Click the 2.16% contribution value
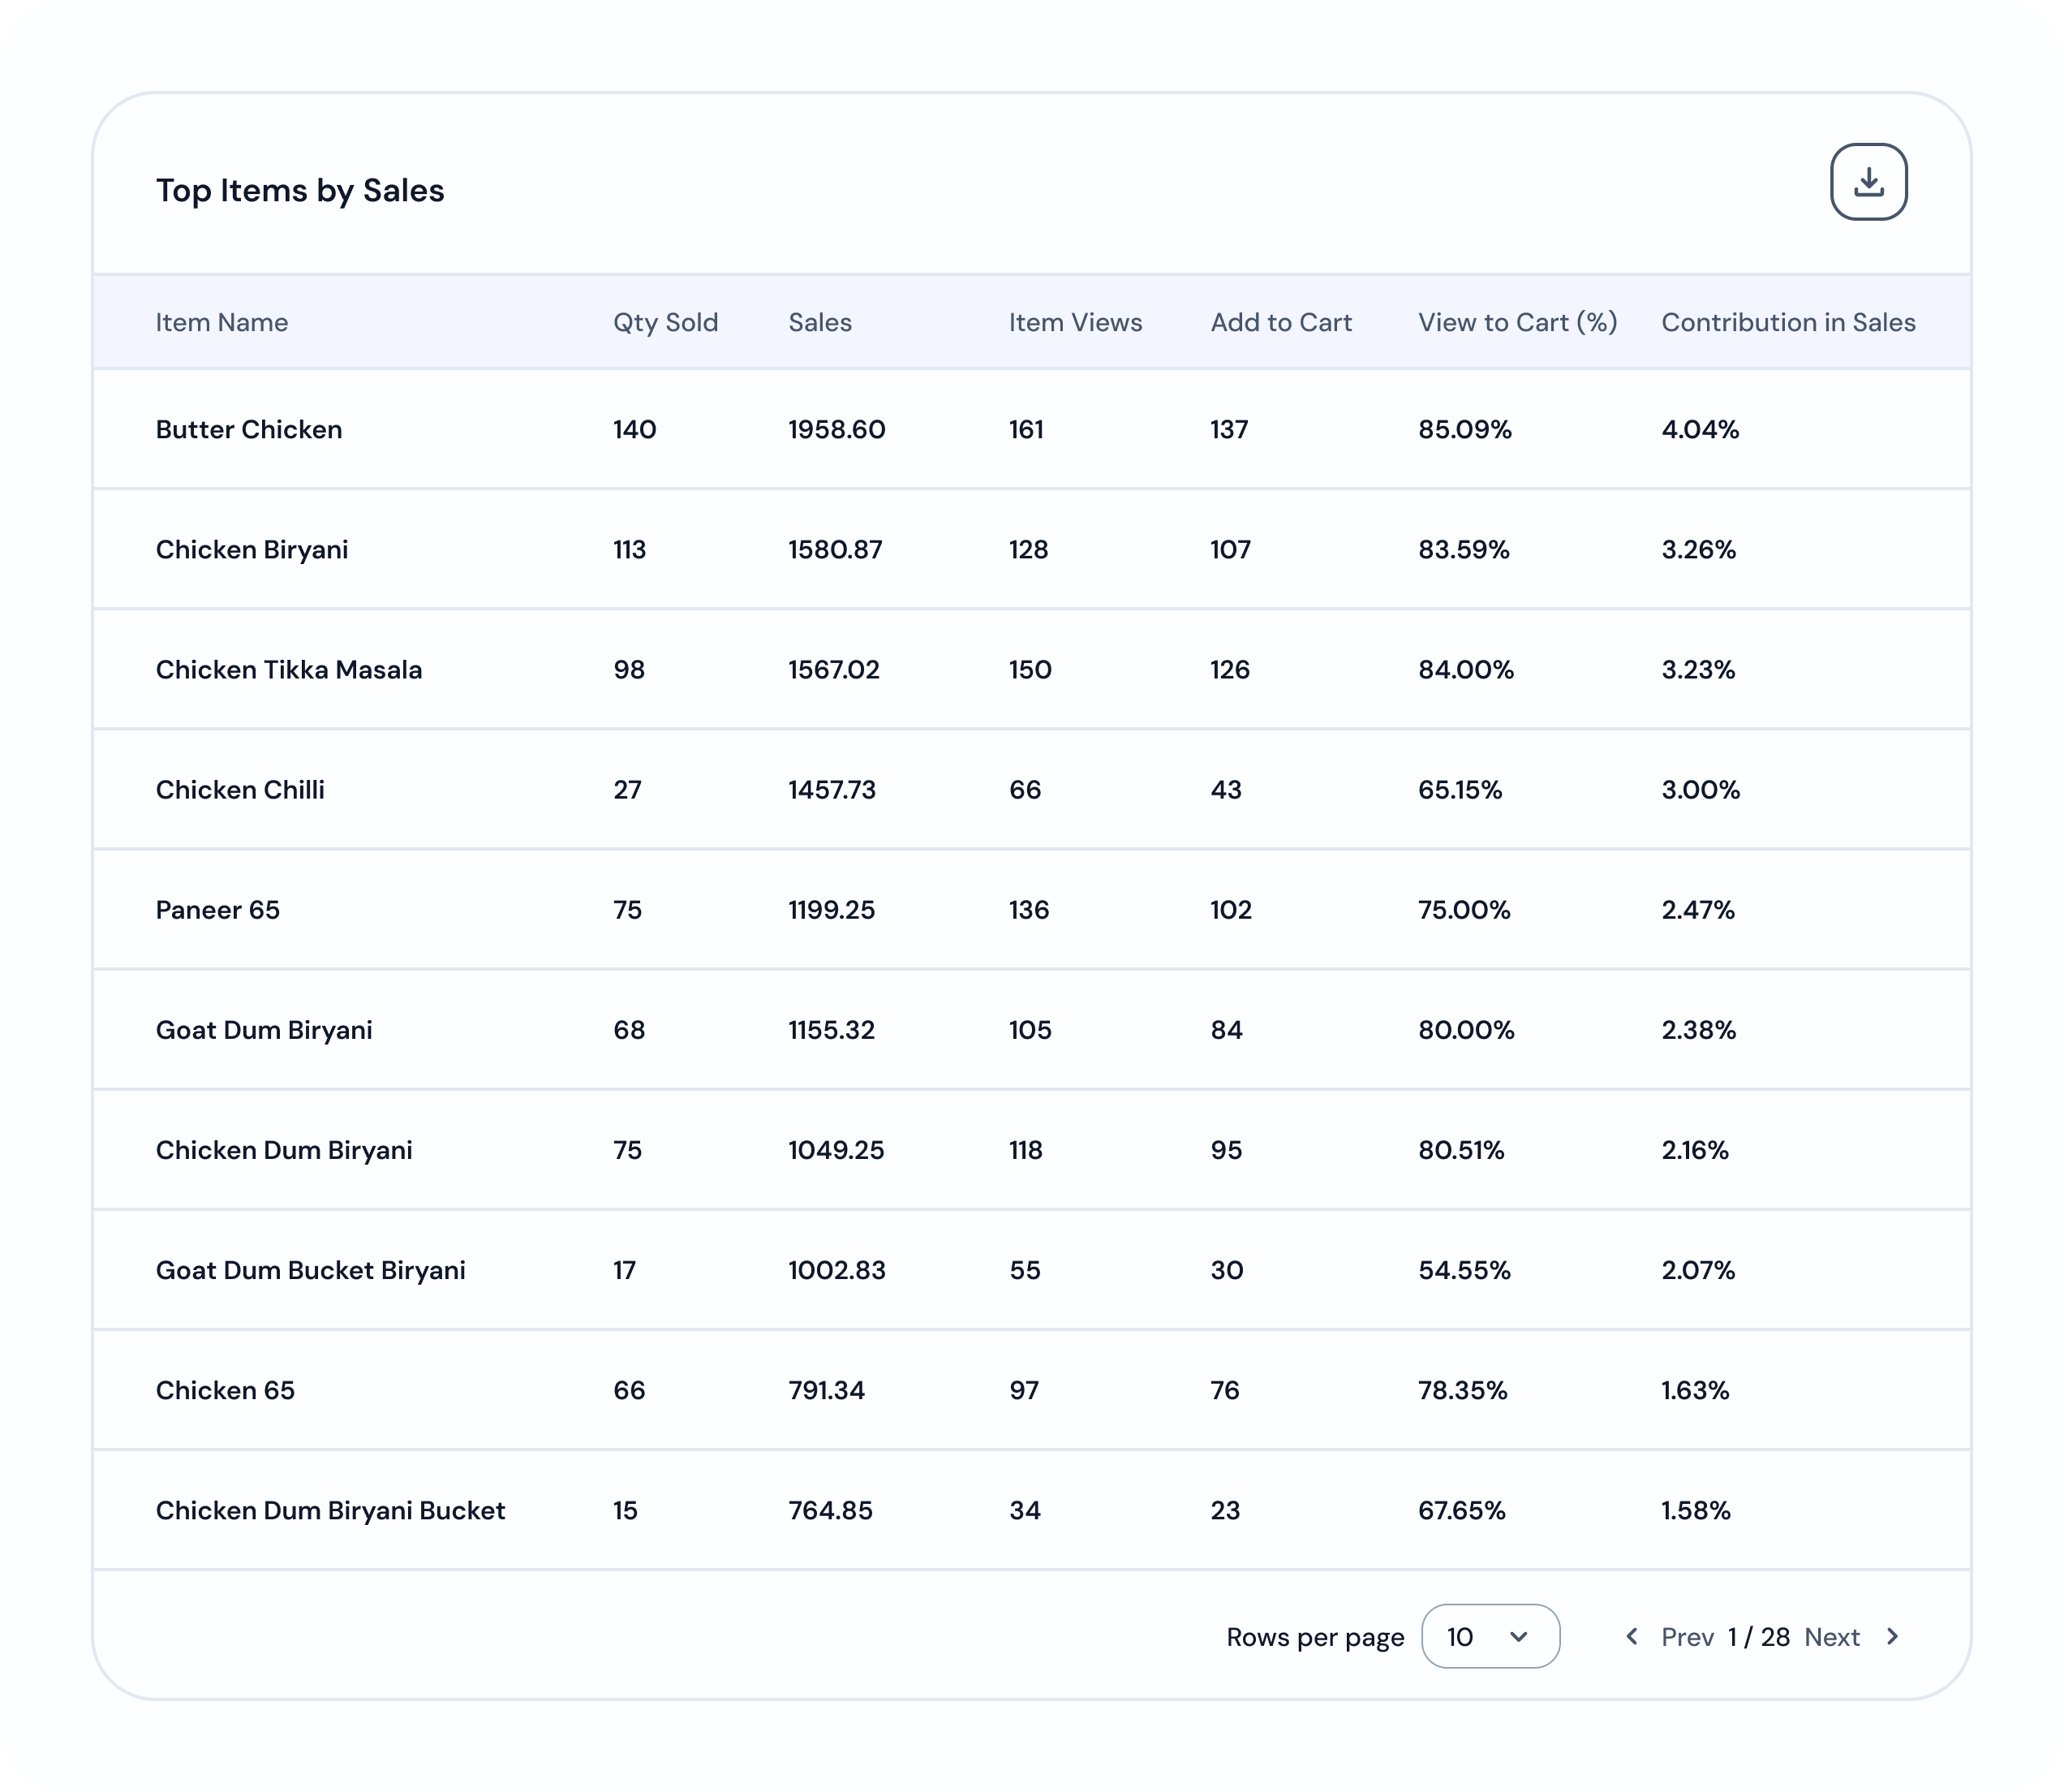The image size is (2064, 1792). pyautogui.click(x=1695, y=1149)
